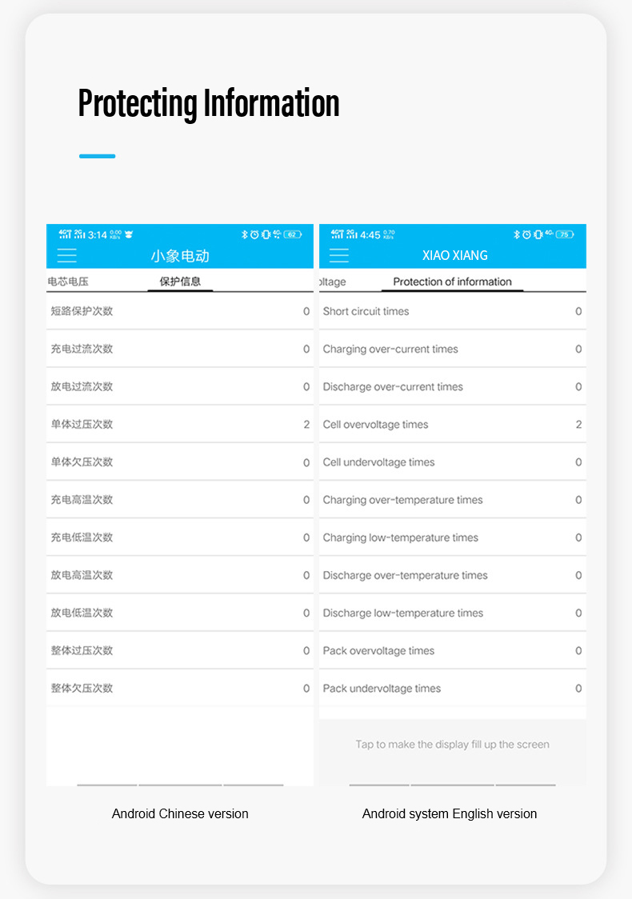Tap Bluetooth icon in English phone status bar
Image resolution: width=632 pixels, height=899 pixels.
(x=517, y=234)
